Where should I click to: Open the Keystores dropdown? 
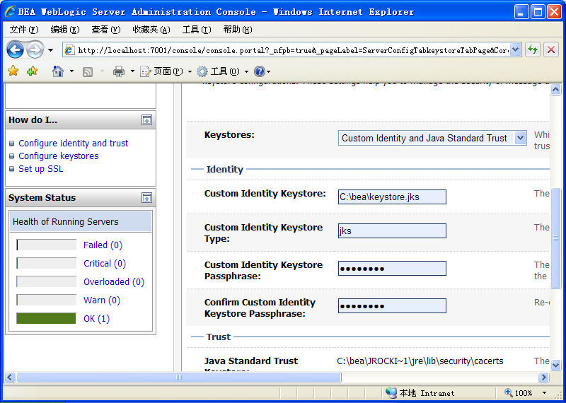click(520, 138)
